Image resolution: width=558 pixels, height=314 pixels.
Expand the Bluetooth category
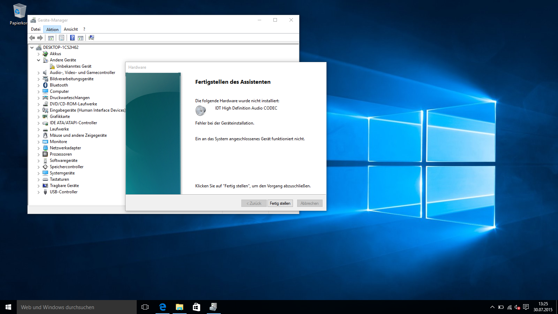click(38, 85)
